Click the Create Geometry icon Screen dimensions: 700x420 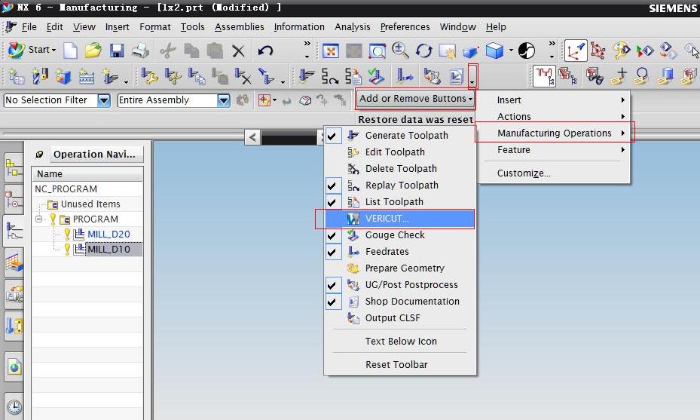tap(63, 76)
